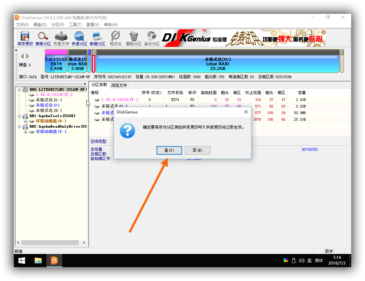The image size is (365, 281).
Task: Open the 工具(T) menu
Action: click(x=75, y=25)
